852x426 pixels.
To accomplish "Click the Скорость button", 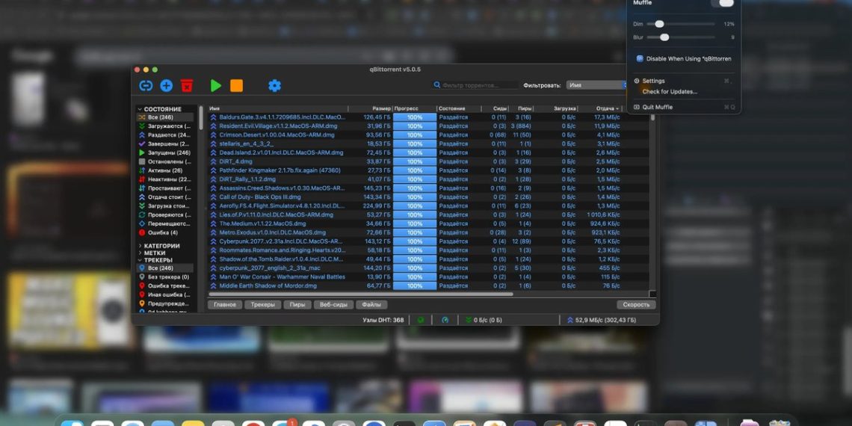I will click(636, 305).
